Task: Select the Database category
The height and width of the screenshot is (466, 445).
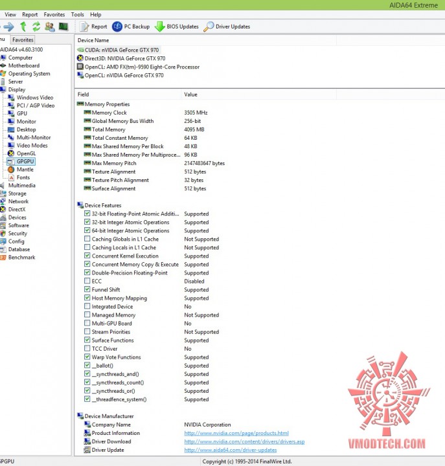Action: (19, 250)
